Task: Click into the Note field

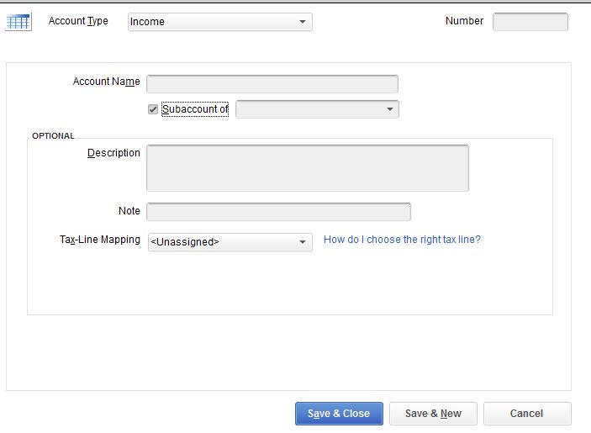Action: click(278, 212)
